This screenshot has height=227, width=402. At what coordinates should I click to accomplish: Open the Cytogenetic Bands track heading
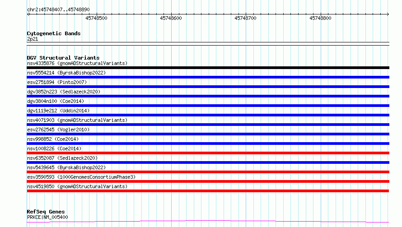(54, 33)
